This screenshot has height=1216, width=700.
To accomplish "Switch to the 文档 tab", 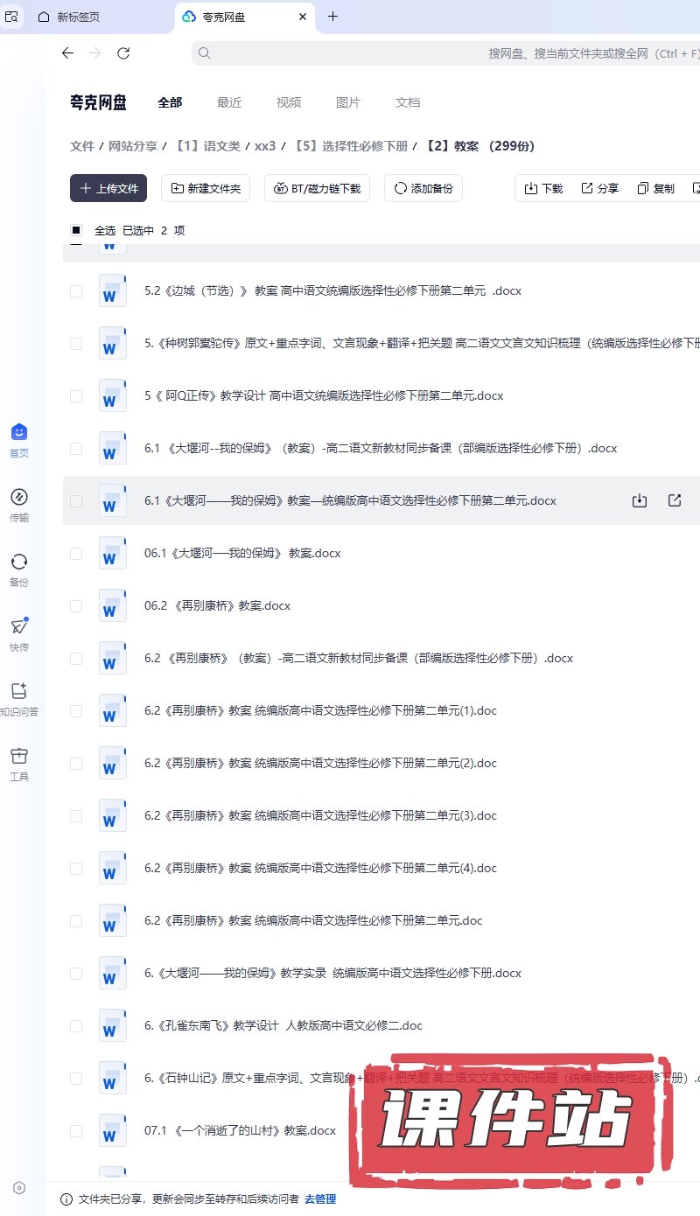I will click(x=408, y=102).
